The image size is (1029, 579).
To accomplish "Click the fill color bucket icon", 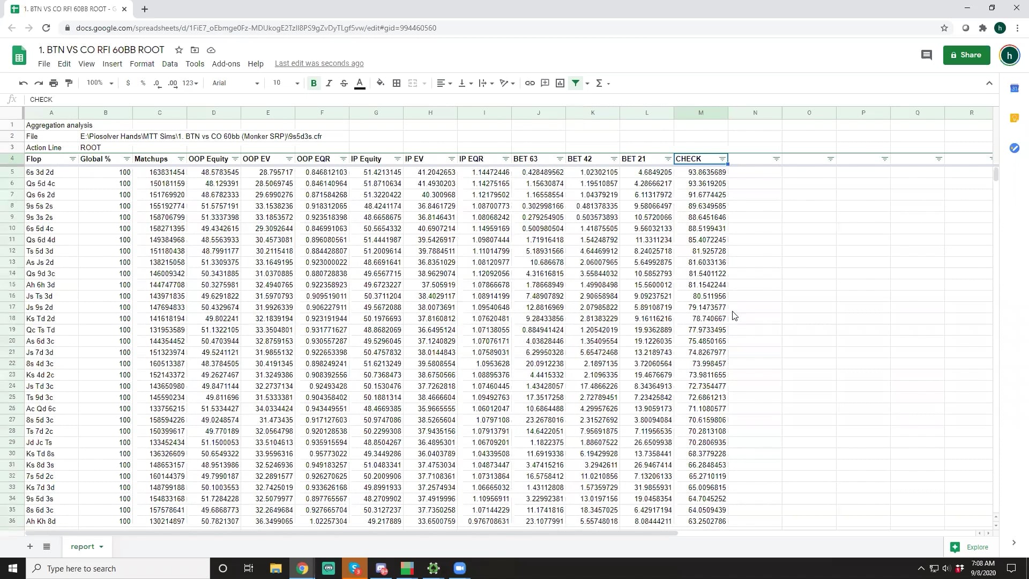I will pos(380,83).
